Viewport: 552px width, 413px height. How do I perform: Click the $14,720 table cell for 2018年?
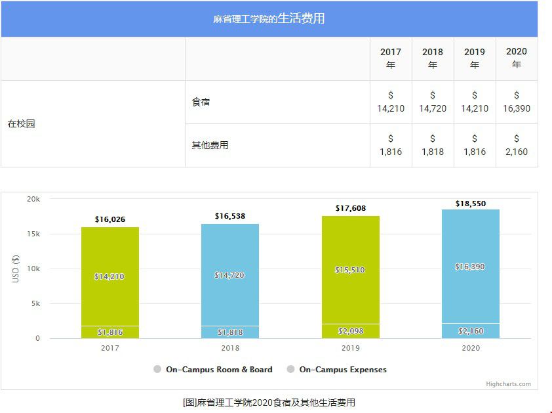click(433, 102)
